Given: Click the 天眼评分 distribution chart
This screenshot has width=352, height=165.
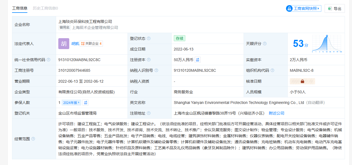Looking at the screenshot, I should point(327,44).
